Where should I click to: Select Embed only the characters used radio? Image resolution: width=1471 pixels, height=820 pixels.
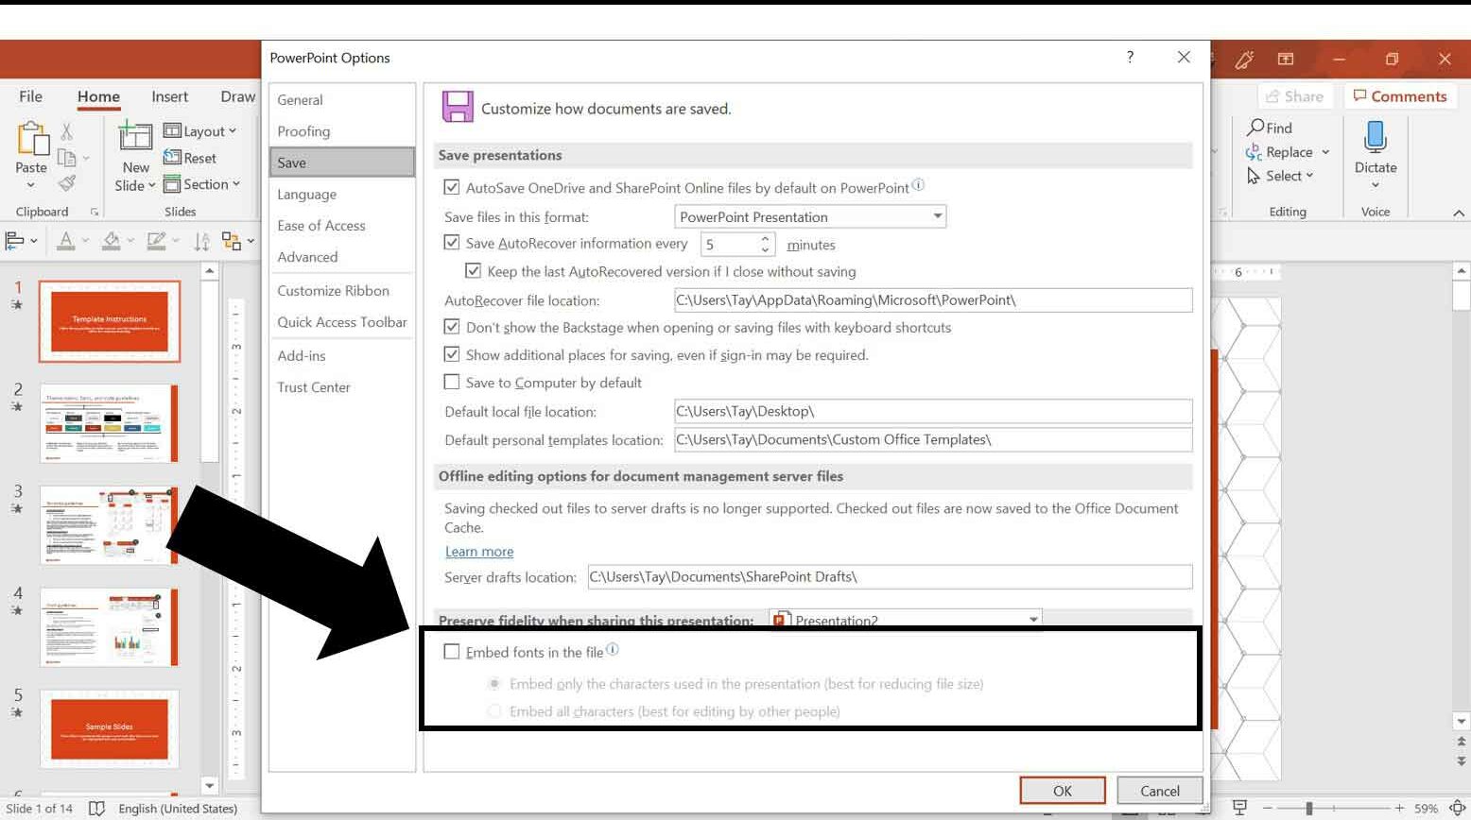click(x=493, y=683)
